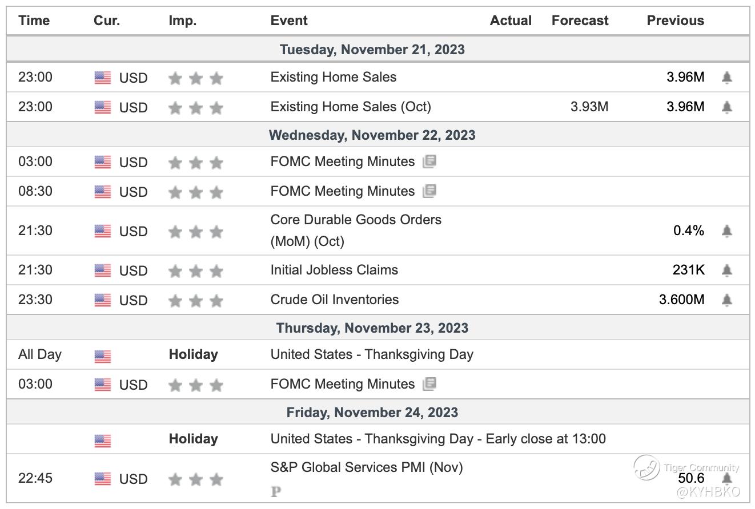Open the S&P Global Services PMI (Nov) event

(367, 467)
